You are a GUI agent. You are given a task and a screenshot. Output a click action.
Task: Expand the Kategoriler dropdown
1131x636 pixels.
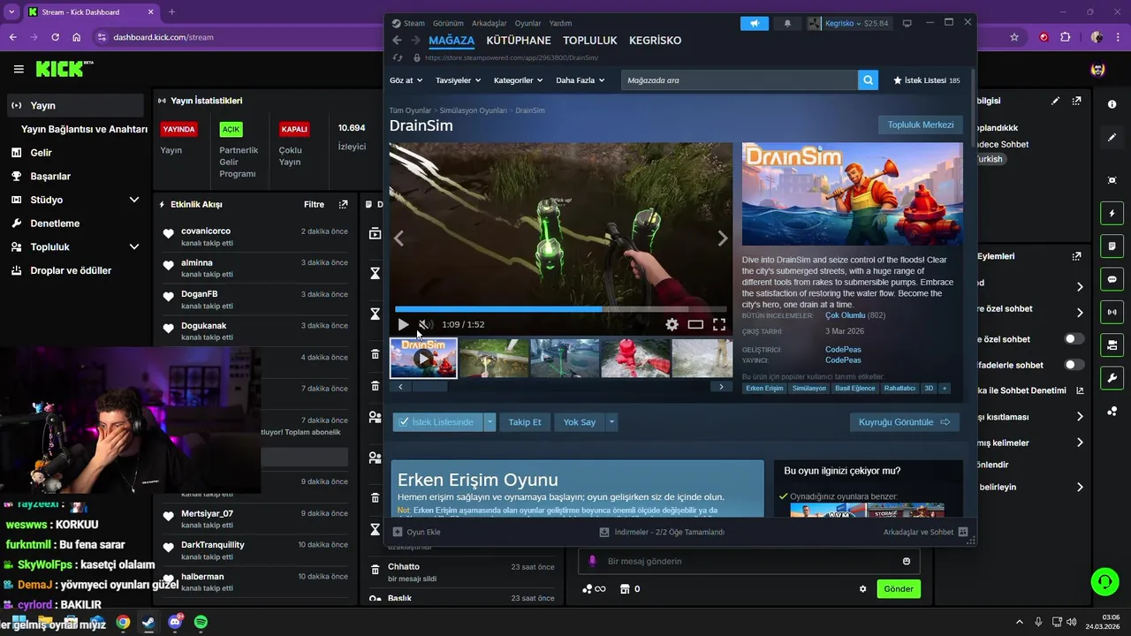pos(519,80)
